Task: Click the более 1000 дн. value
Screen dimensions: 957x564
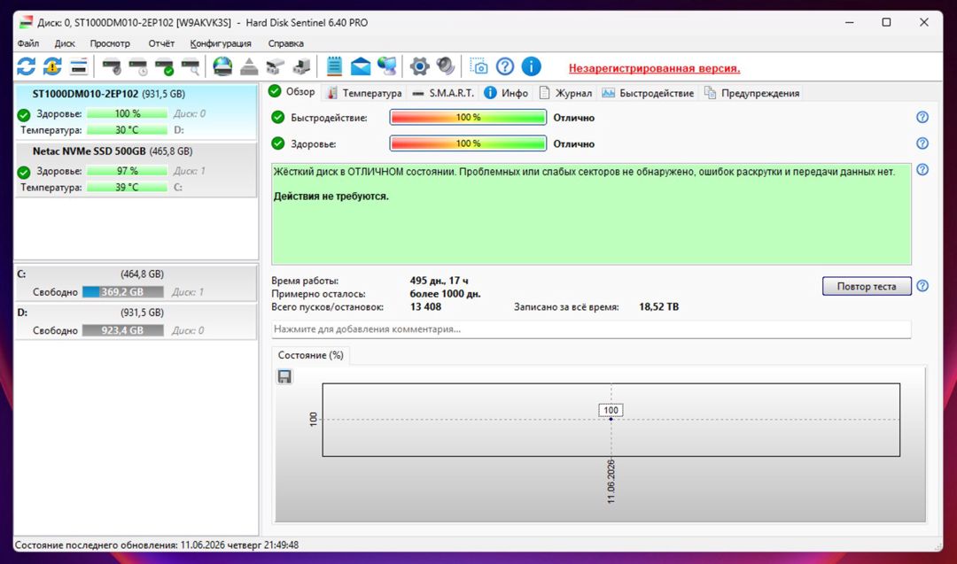Action: (x=445, y=294)
